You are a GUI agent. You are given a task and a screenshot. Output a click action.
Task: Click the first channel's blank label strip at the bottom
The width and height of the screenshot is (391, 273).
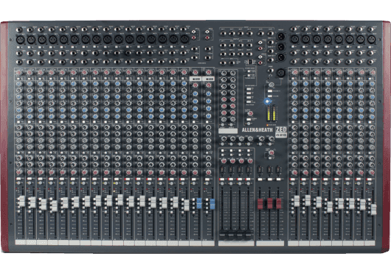tap(20, 242)
